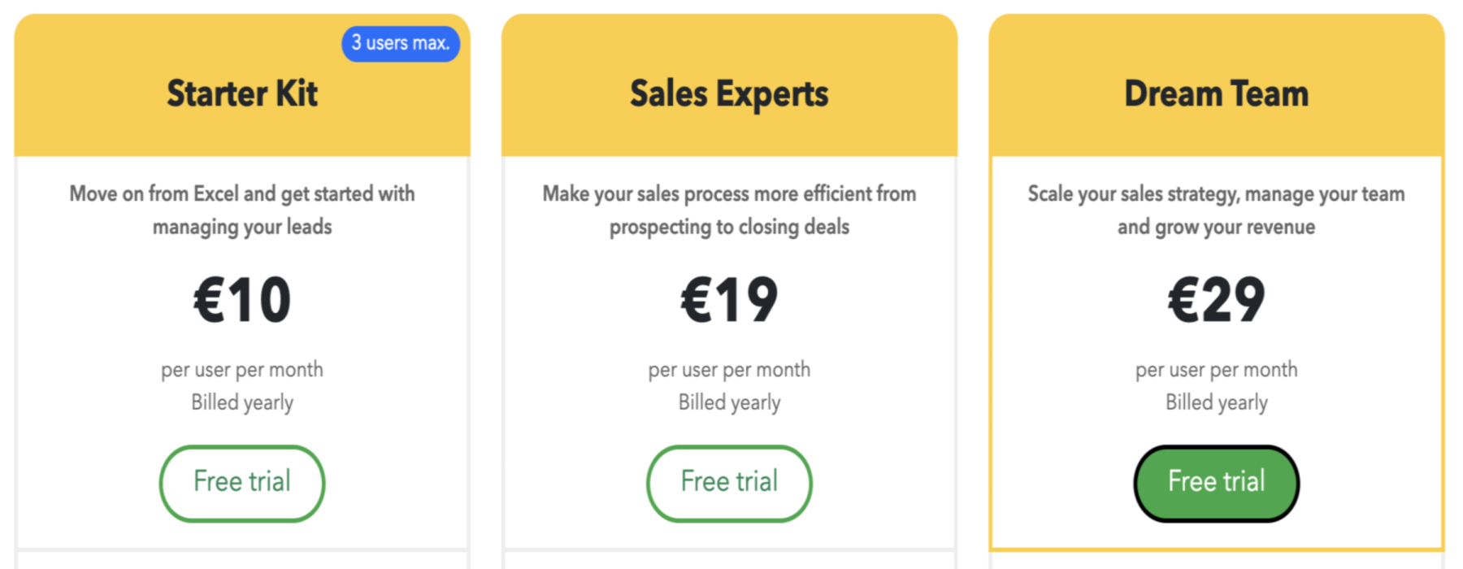Click the 'Move on from Excel' description text
1463x569 pixels.
pyautogui.click(x=242, y=211)
